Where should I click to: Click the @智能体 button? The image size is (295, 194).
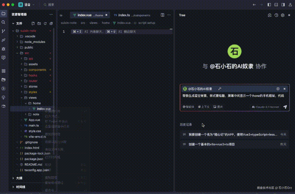pyautogui.click(x=189, y=107)
